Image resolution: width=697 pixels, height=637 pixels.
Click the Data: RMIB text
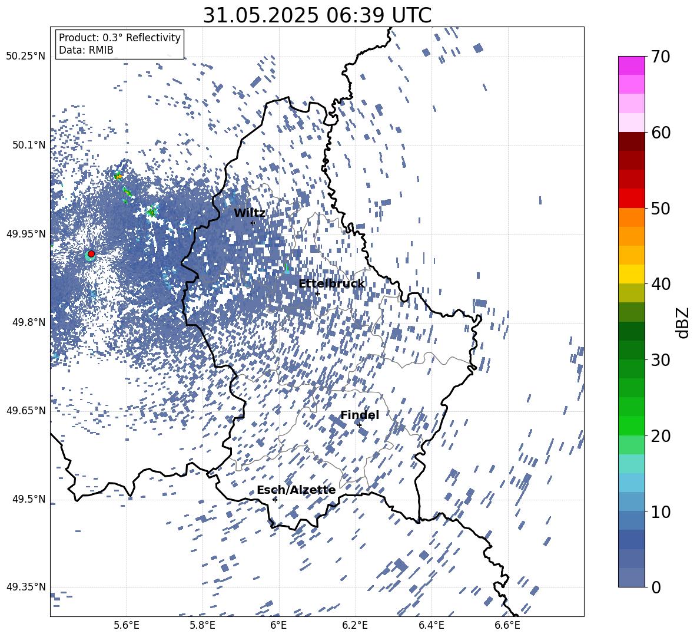[86, 50]
